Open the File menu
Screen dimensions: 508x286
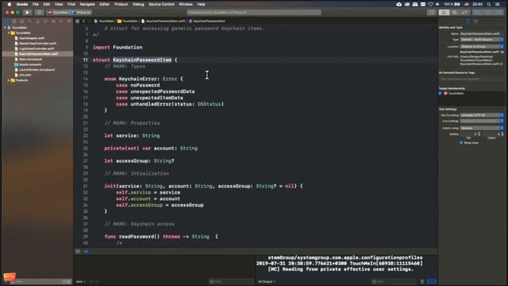coord(35,4)
